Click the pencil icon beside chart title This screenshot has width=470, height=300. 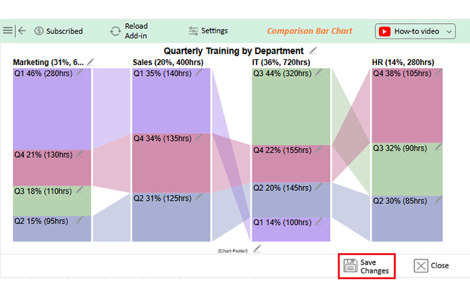[x=313, y=51]
